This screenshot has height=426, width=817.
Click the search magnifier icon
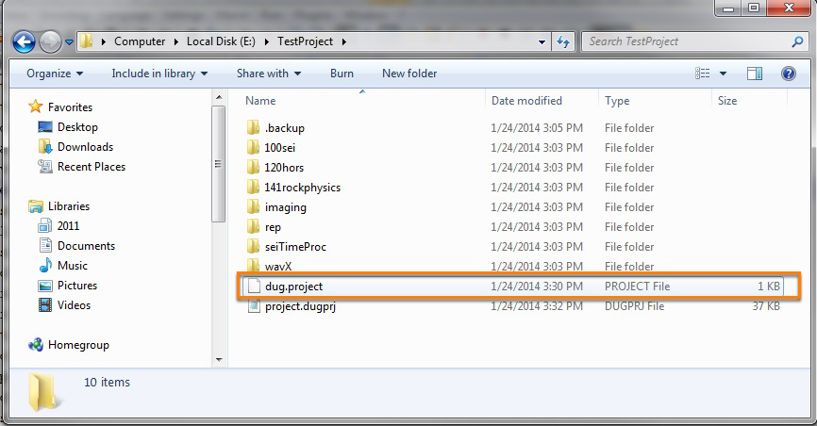pyautogui.click(x=797, y=41)
